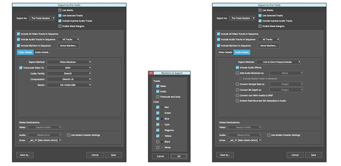341x166 pixels.
Task: Enable Embed Field Recorder Bin Metadata checkbox
Action: pos(237,101)
